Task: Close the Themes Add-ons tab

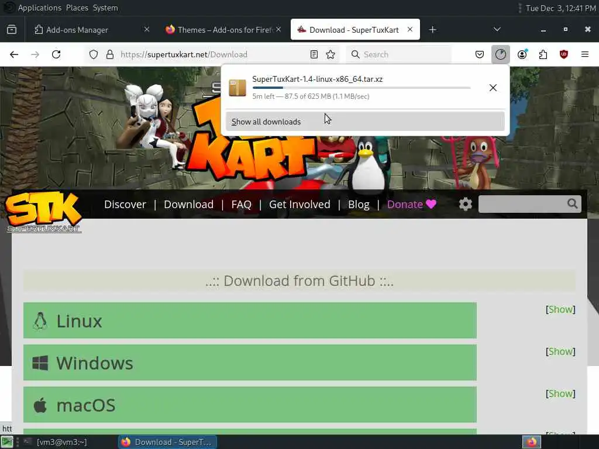Action: (278, 29)
